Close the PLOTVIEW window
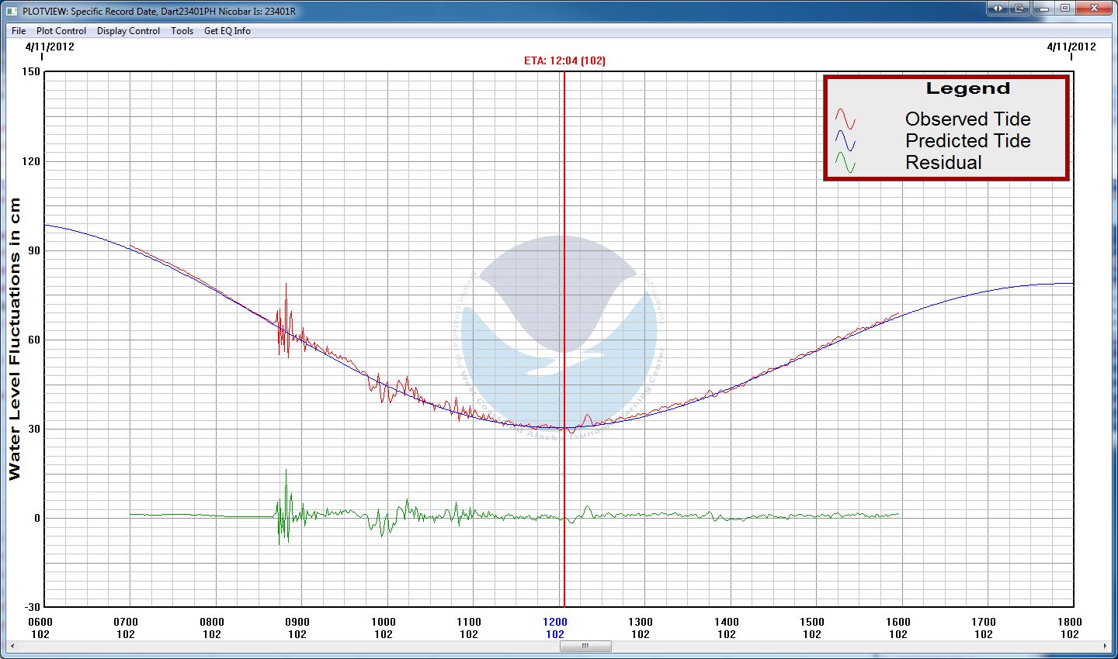This screenshot has width=1118, height=659. pos(1095,9)
